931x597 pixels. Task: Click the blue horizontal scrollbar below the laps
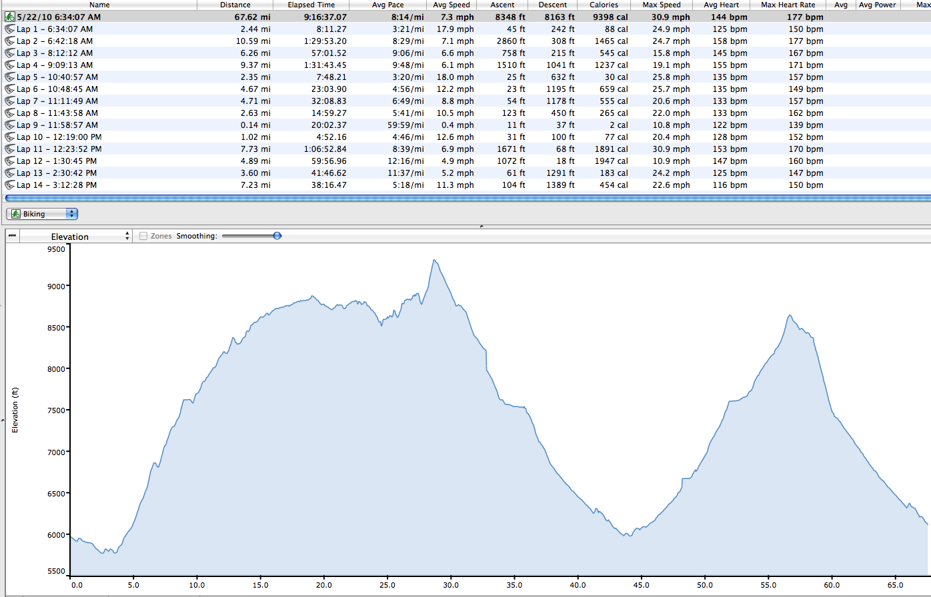(467, 198)
